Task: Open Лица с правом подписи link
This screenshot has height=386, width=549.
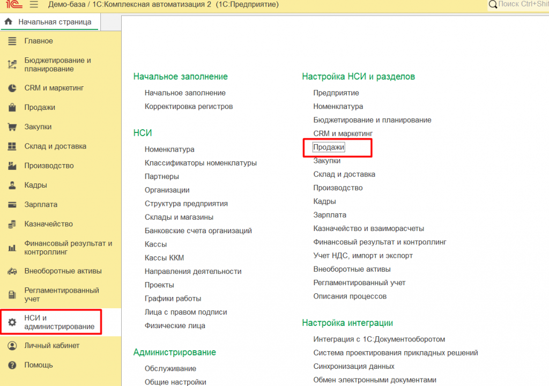Action: (186, 312)
